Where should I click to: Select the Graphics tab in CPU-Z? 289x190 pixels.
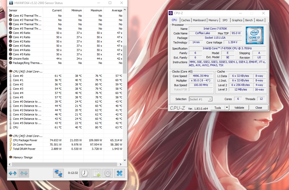point(237,20)
